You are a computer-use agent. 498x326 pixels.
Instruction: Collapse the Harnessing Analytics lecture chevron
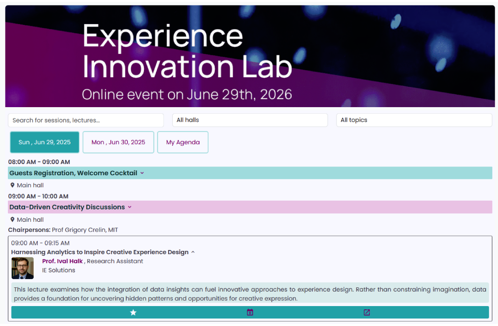pyautogui.click(x=193, y=252)
